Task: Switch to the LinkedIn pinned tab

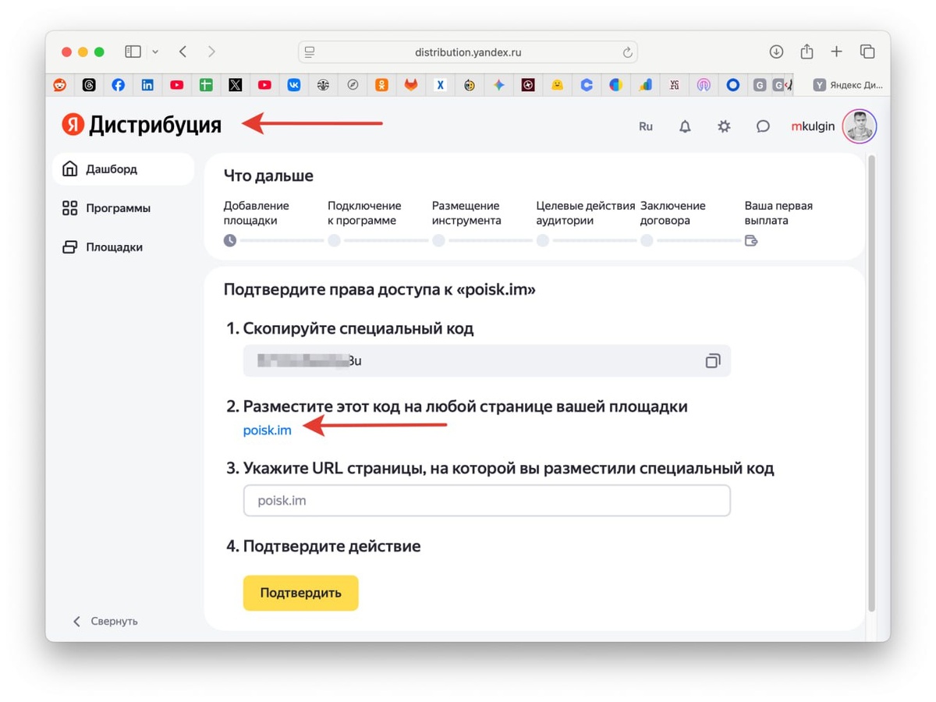Action: (147, 85)
